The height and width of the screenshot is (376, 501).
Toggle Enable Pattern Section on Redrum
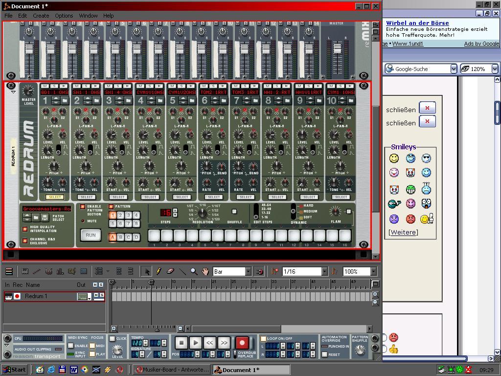(82, 207)
